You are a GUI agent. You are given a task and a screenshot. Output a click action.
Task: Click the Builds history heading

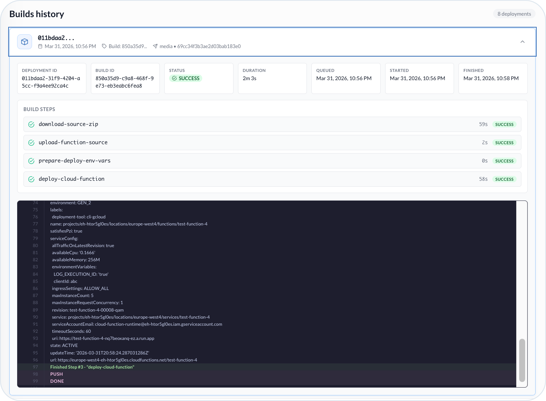click(x=37, y=14)
